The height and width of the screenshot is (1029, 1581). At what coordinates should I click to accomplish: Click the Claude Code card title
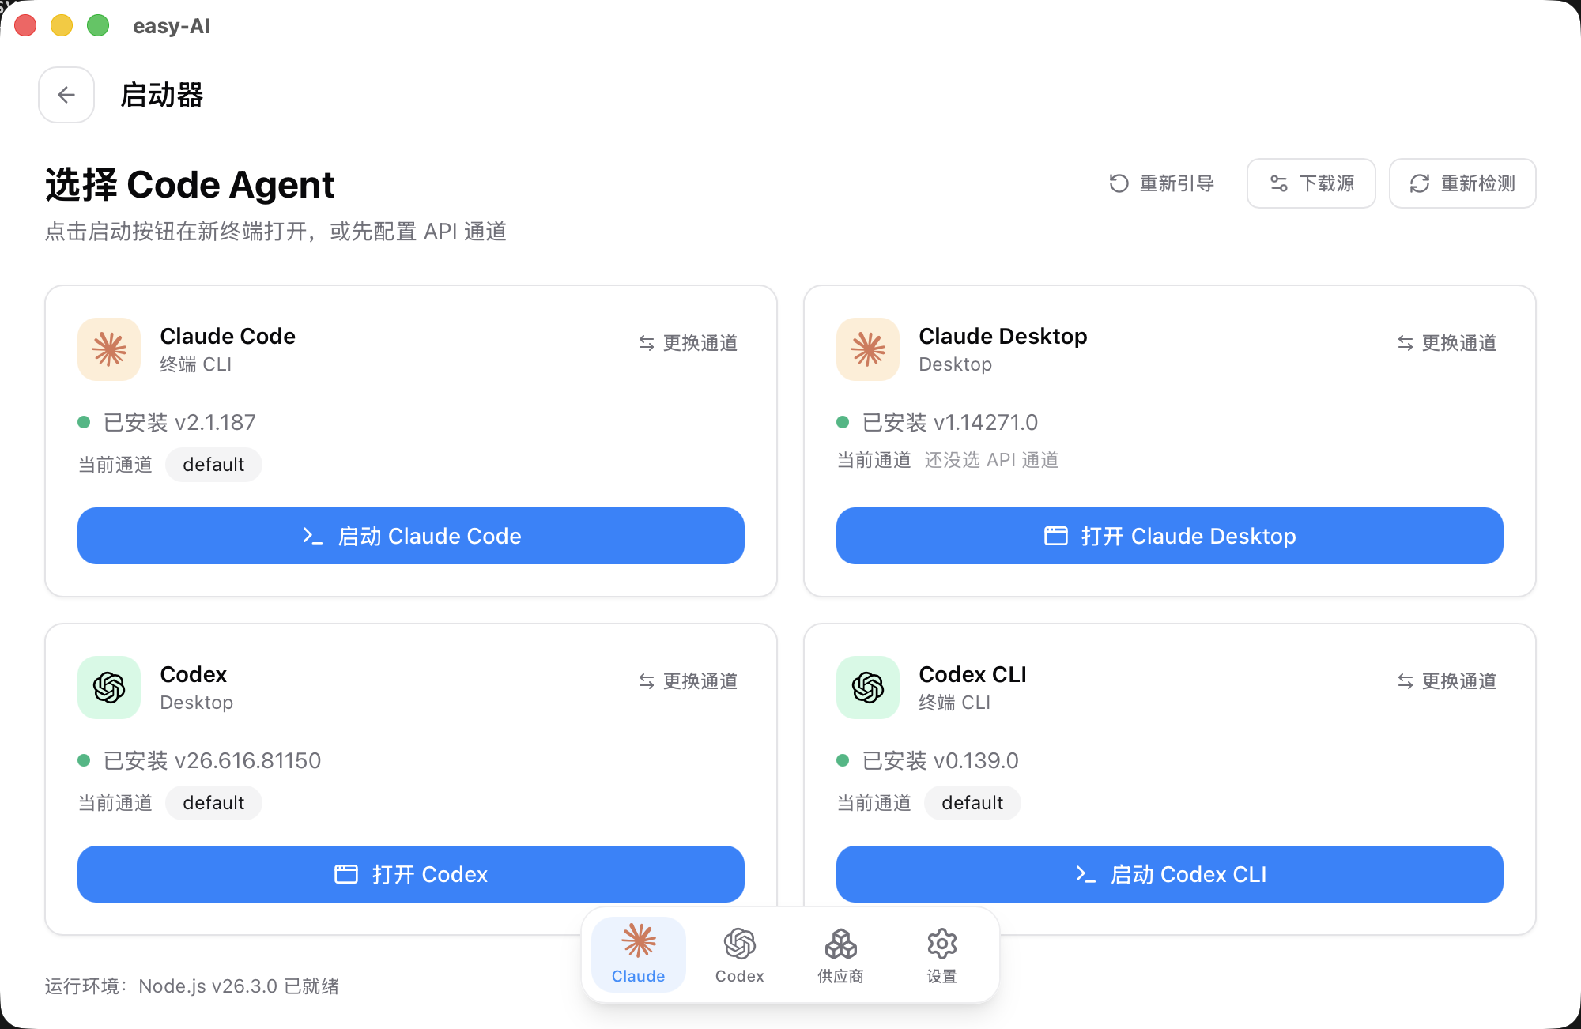pyautogui.click(x=228, y=337)
